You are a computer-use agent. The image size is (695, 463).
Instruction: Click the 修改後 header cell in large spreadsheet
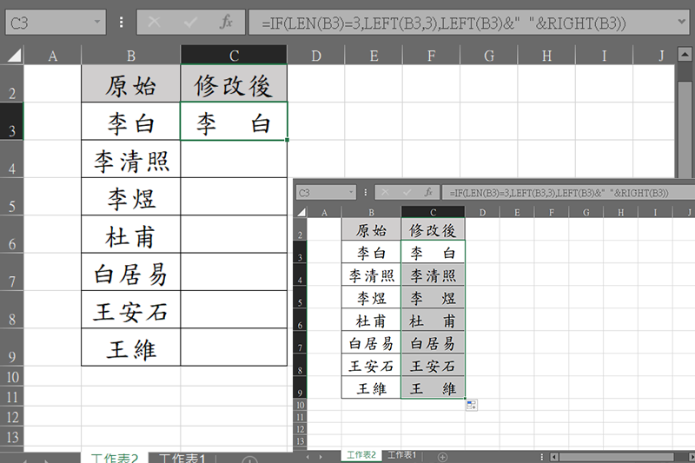point(234,83)
